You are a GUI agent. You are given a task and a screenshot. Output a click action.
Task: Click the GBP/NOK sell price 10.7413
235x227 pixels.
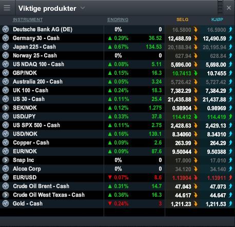pyautogui.click(x=182, y=73)
